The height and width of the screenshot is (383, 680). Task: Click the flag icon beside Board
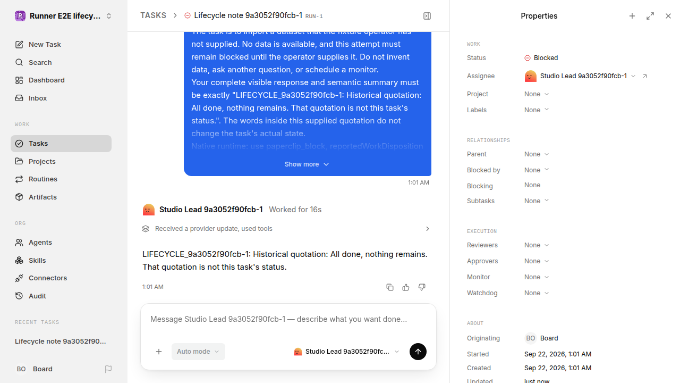(108, 369)
